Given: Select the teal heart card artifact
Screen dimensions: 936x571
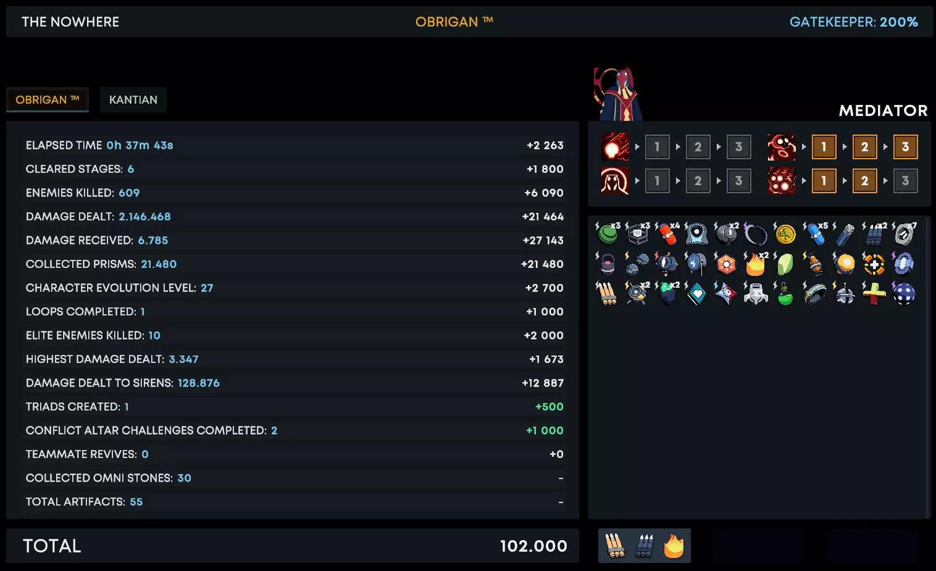Looking at the screenshot, I should 696,294.
